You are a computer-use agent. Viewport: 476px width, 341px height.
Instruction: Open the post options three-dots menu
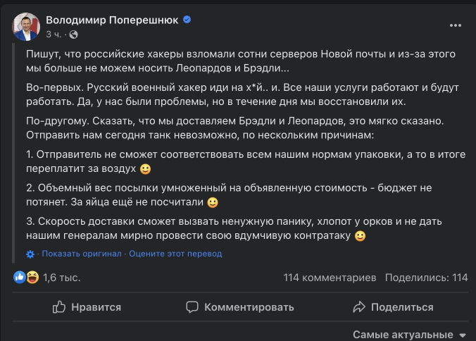click(456, 25)
